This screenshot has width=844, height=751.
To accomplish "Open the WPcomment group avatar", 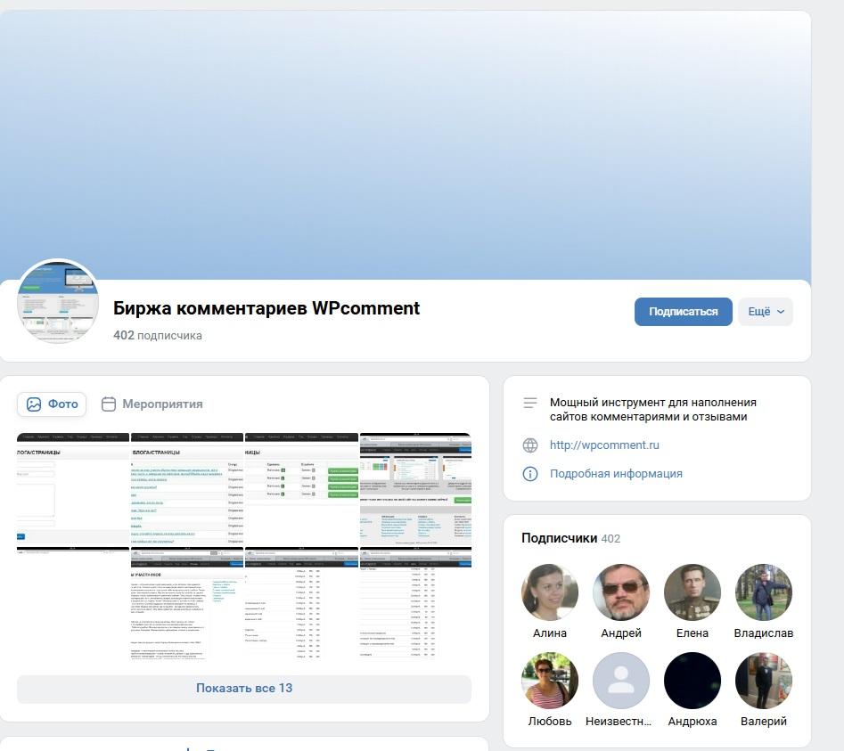I will pos(58,303).
